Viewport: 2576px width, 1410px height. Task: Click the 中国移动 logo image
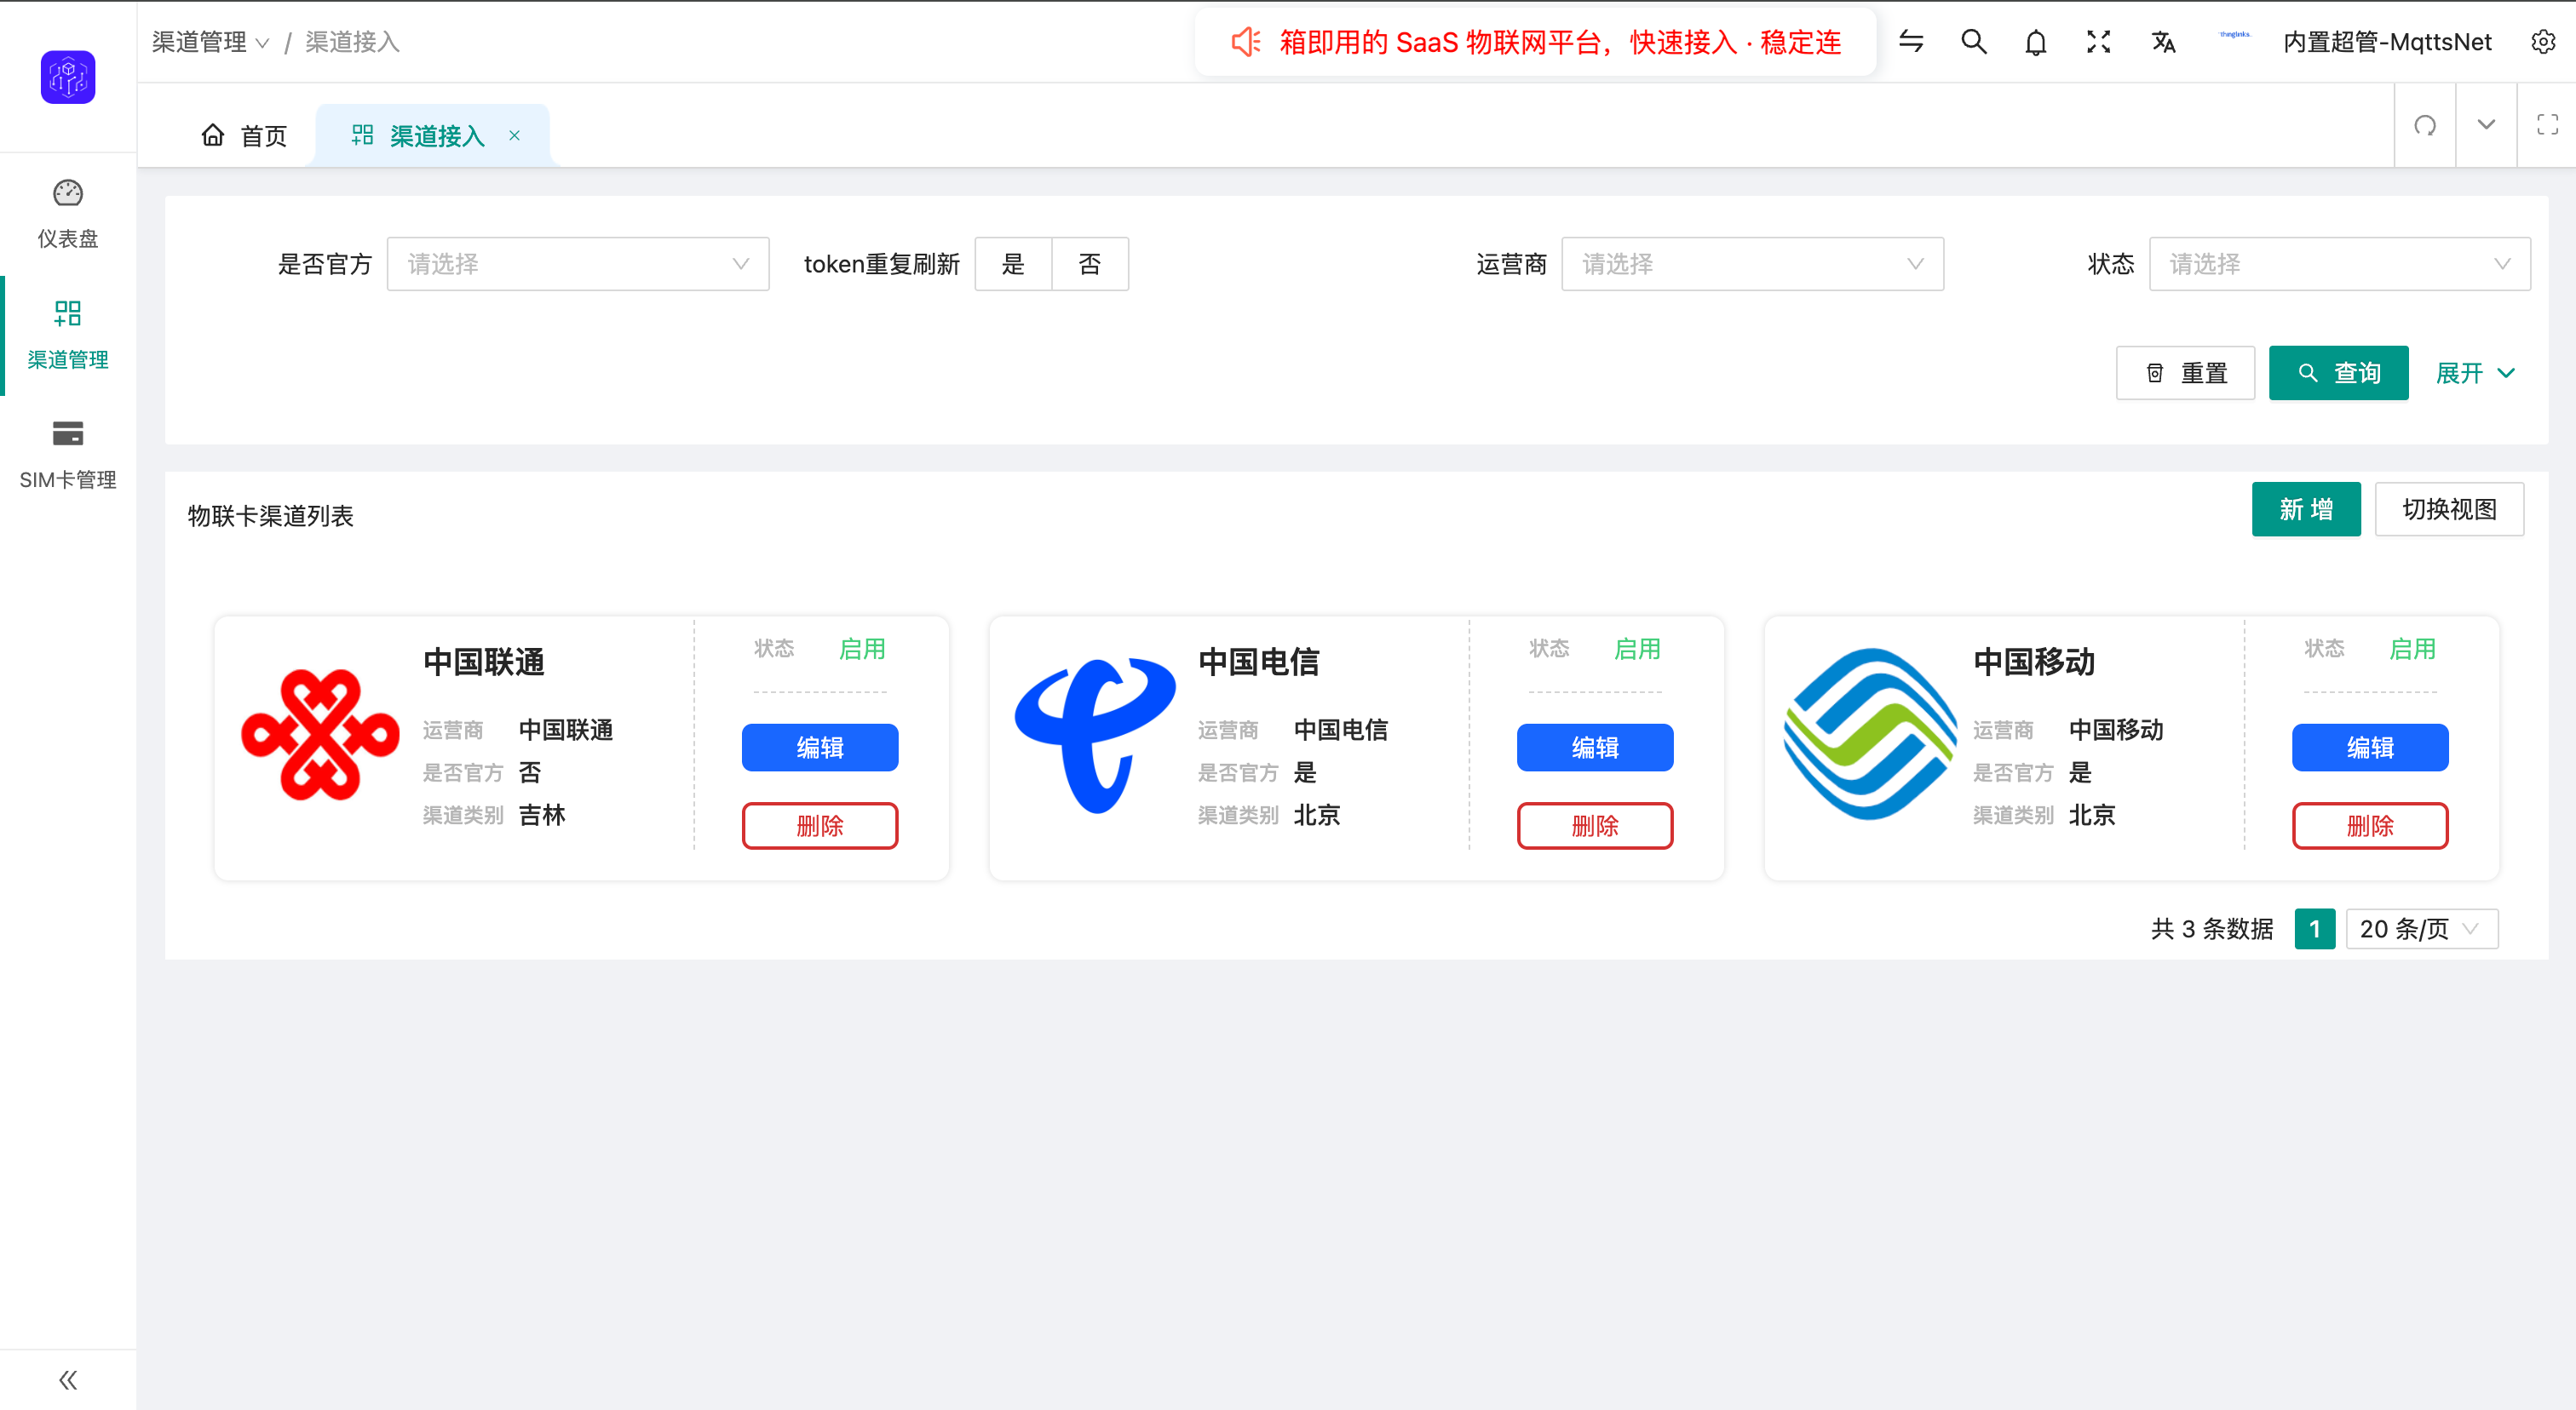(x=1870, y=735)
